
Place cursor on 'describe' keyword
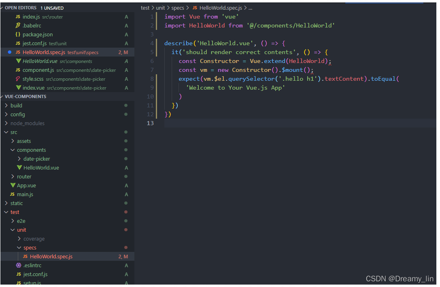pos(179,43)
